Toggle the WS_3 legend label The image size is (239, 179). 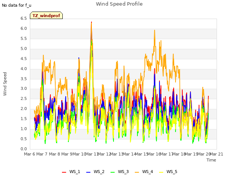pos(123,172)
